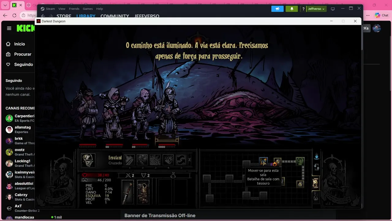Go to Início in Kick sidebar
This screenshot has height=221, width=392.
point(15,44)
